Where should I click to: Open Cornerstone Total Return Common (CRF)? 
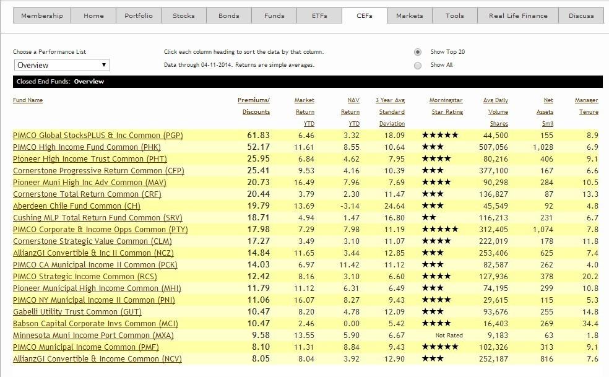(x=87, y=194)
